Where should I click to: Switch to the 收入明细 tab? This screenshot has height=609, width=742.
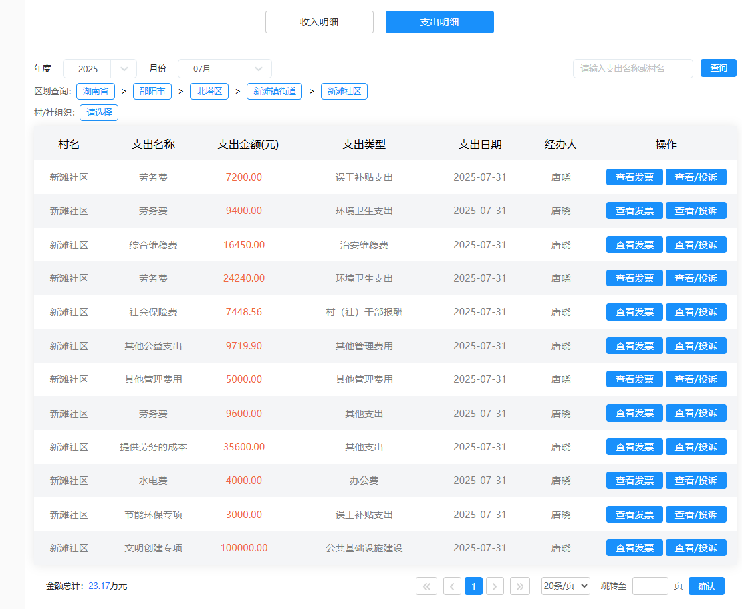[x=319, y=22]
